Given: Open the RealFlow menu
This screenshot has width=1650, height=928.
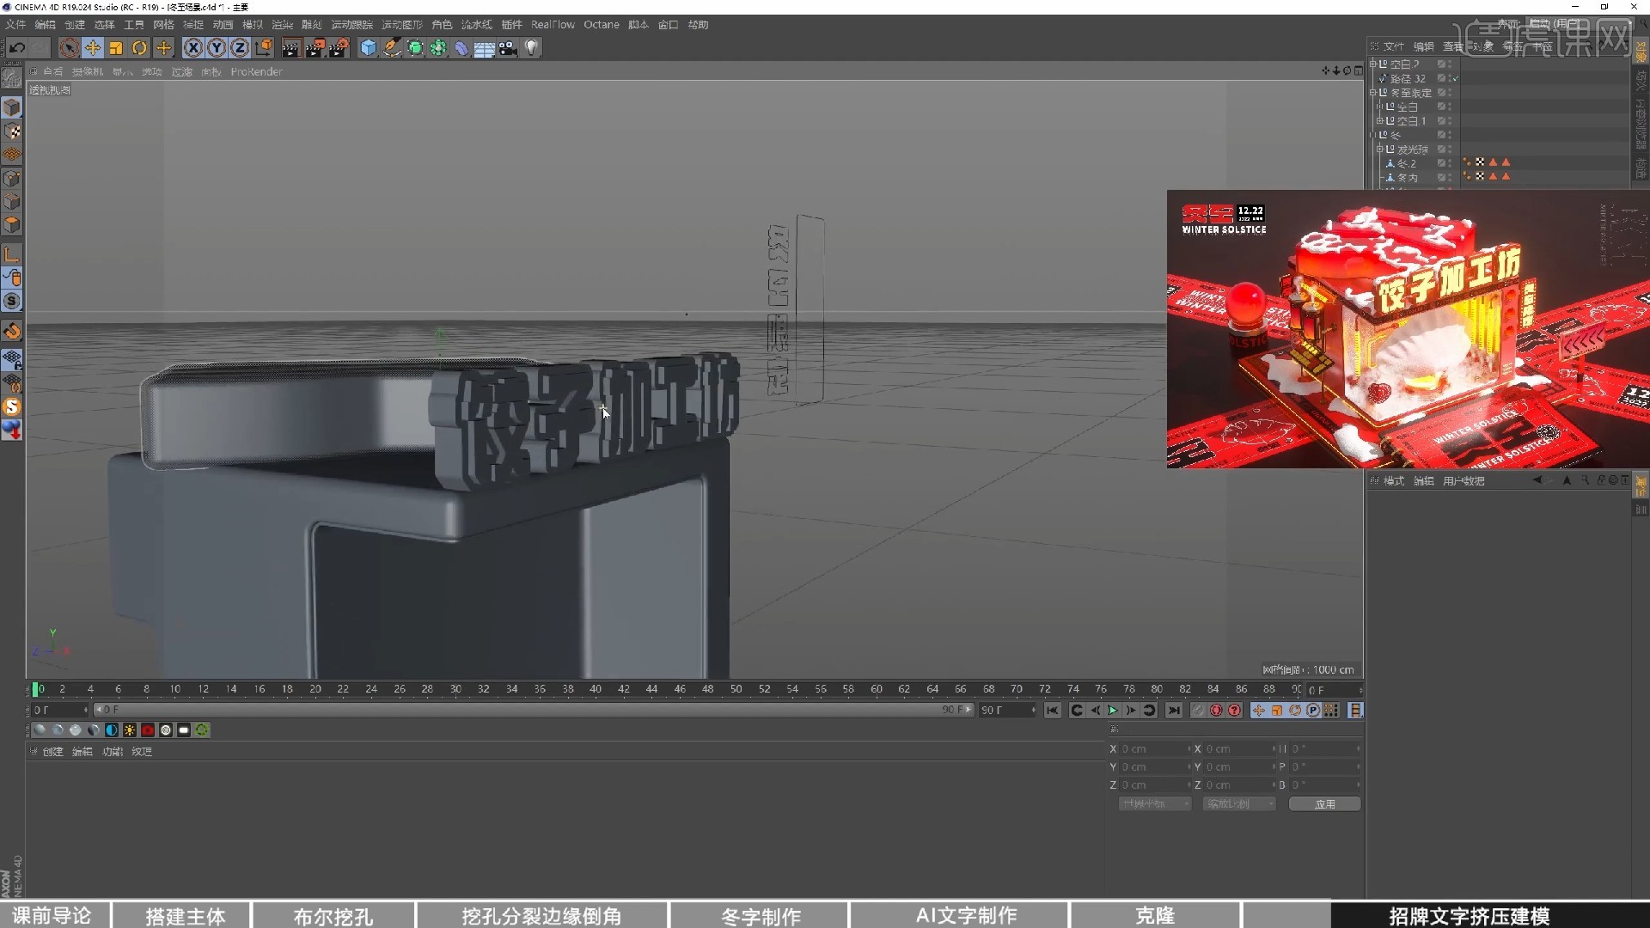Looking at the screenshot, I should click(x=553, y=25).
